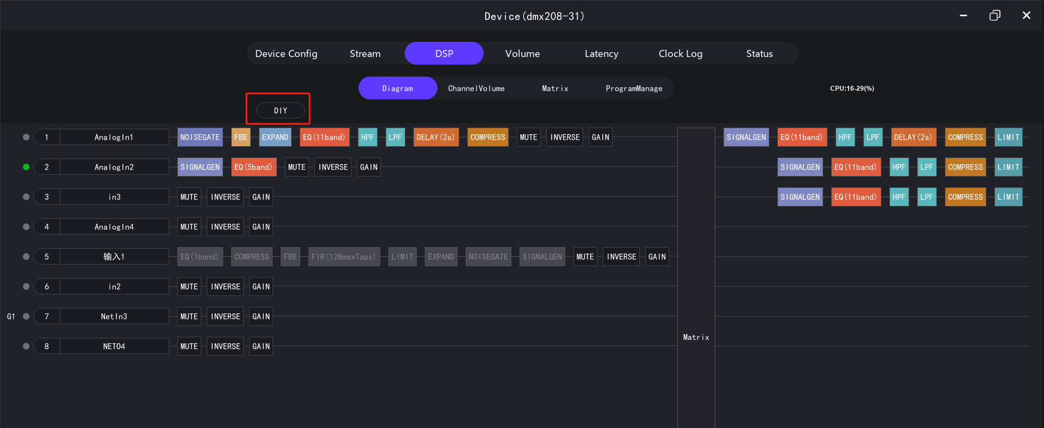Open DELAY(2s) on AnalogIn1 input
Viewport: 1044px width, 428px height.
[436, 137]
